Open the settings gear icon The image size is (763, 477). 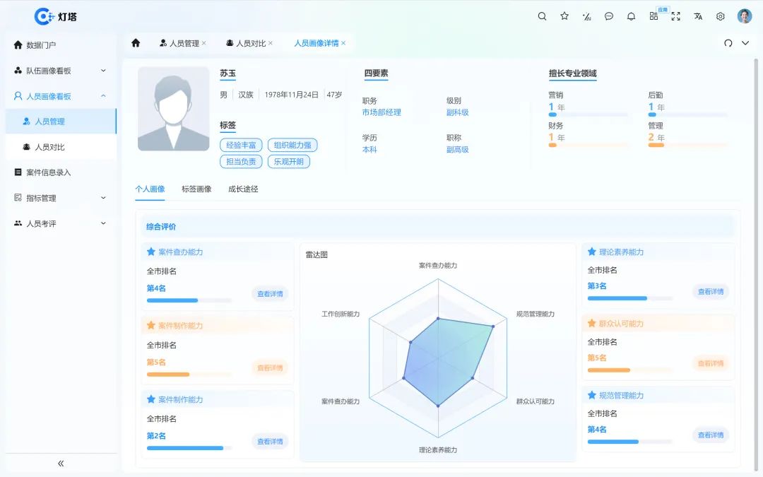pos(719,16)
